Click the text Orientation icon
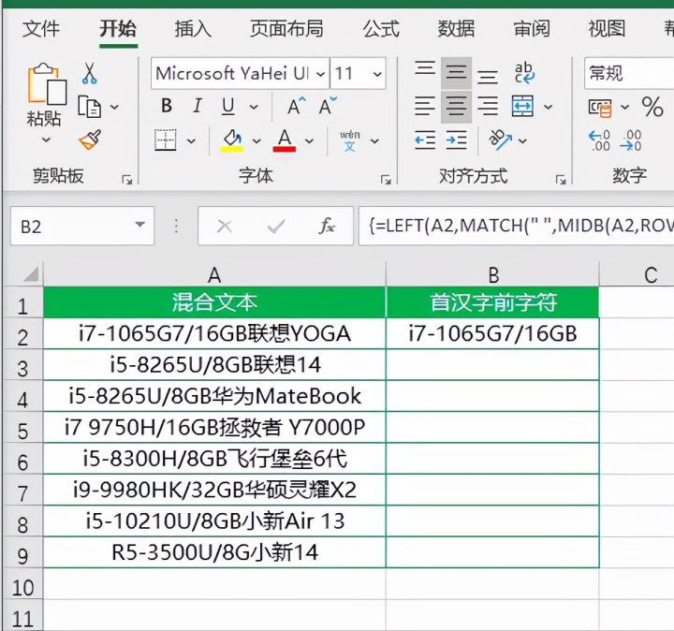The height and width of the screenshot is (631, 674). [500, 139]
